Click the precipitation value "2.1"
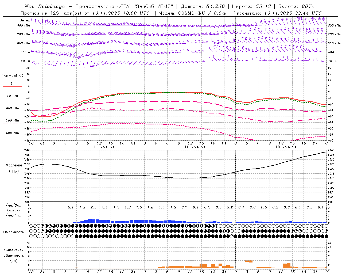342x274 pixels. (105, 207)
